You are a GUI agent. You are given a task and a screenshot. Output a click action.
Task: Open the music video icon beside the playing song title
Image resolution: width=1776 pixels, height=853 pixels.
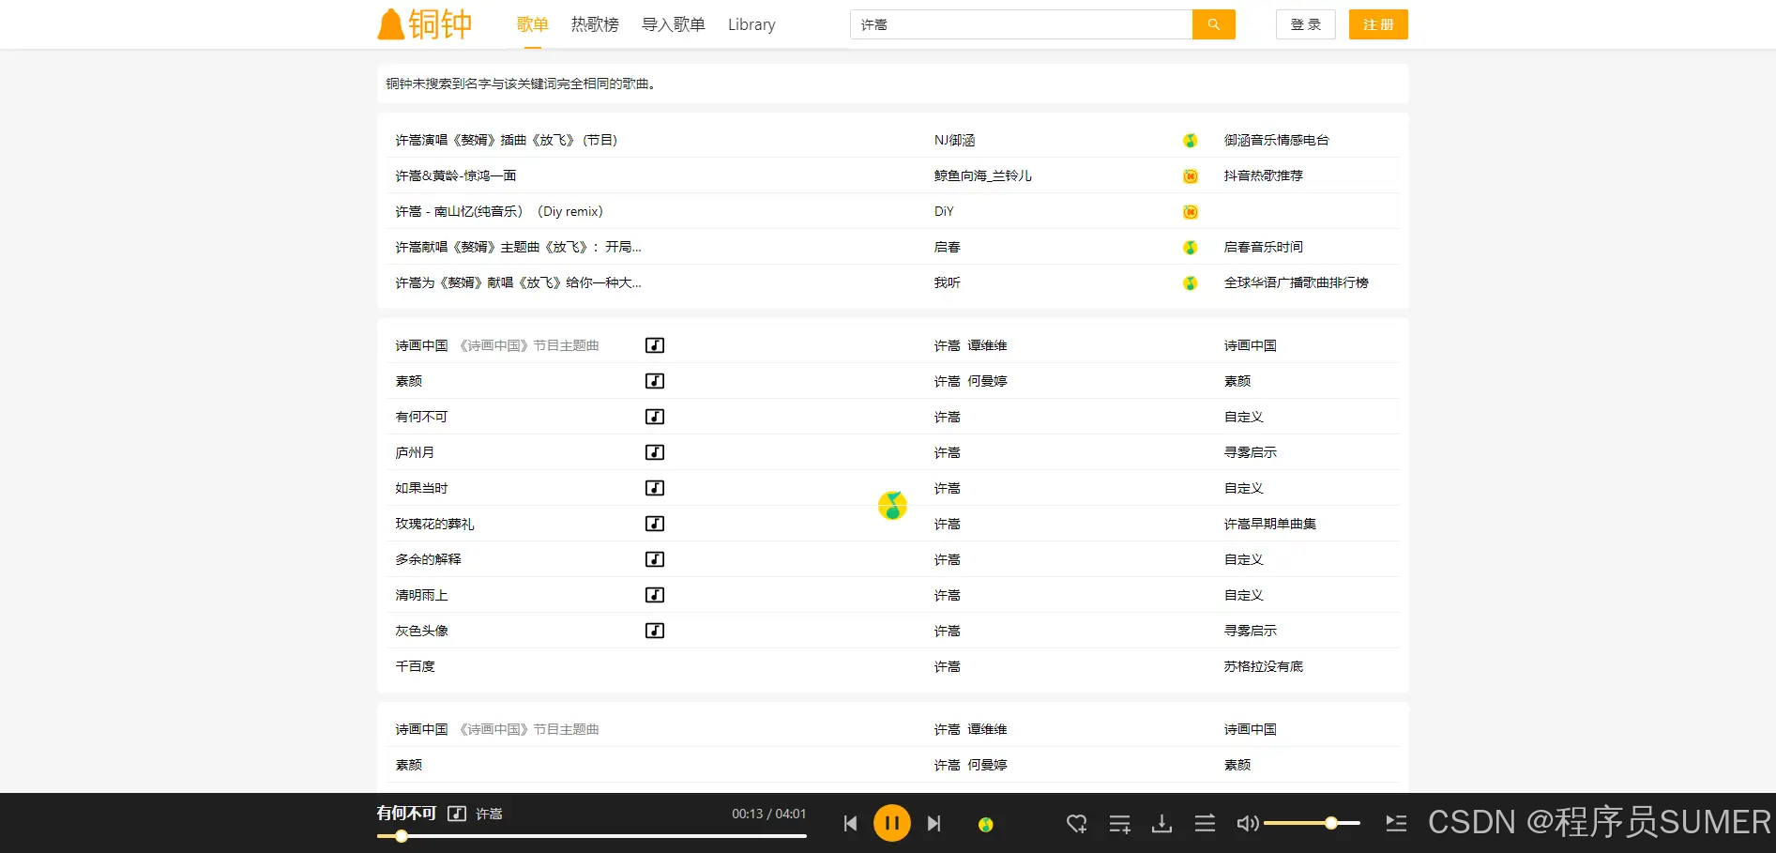[x=457, y=814]
